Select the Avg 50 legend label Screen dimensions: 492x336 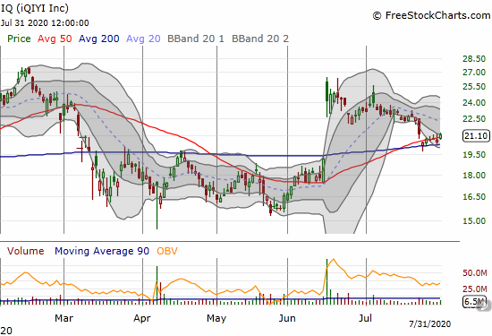[x=55, y=39]
